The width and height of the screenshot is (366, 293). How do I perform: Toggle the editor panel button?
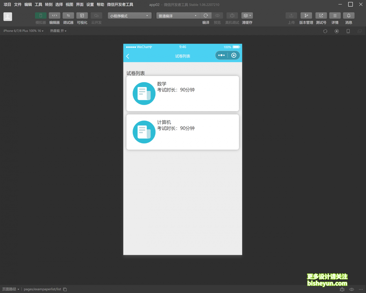coord(54,16)
